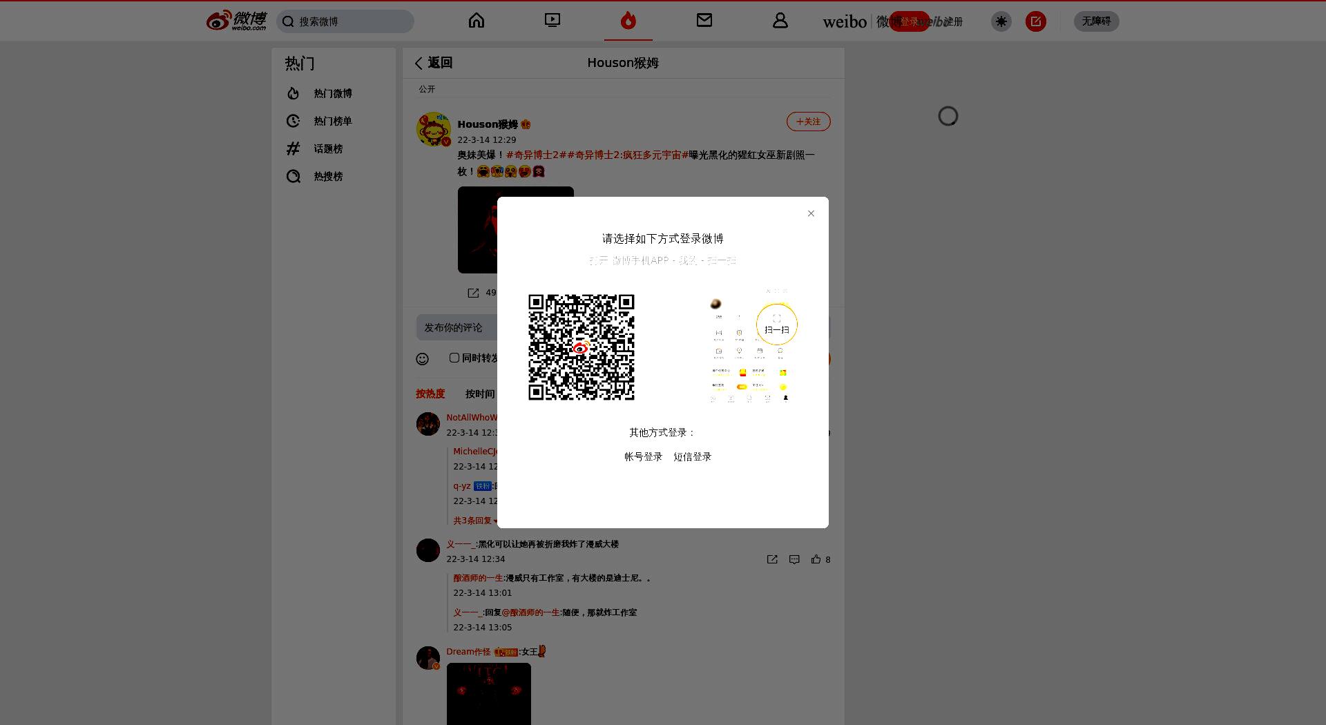Follow Houson猴姆 with +关注 button

pyautogui.click(x=808, y=122)
